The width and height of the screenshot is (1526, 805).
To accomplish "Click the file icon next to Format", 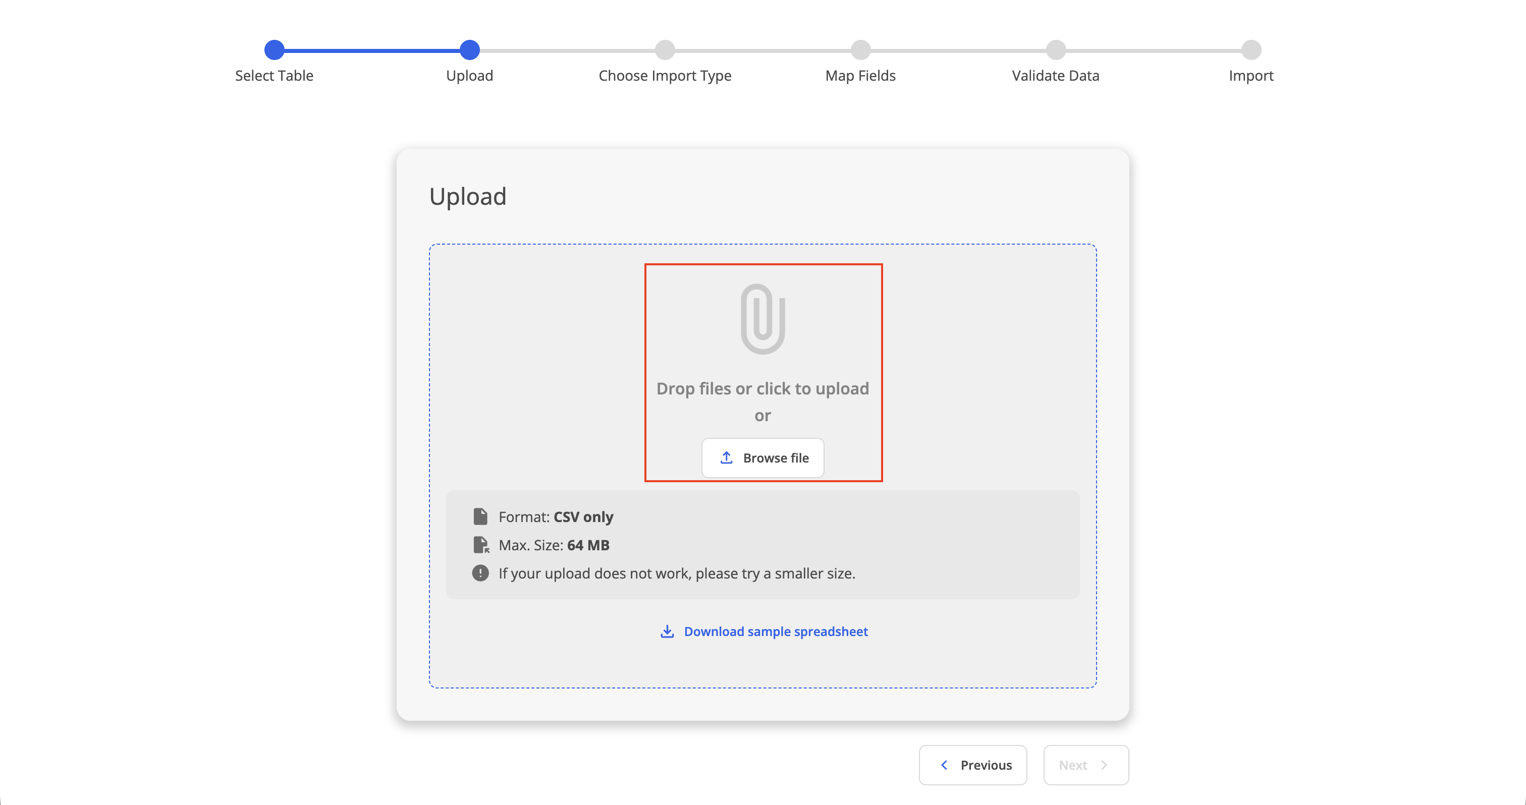I will coord(480,516).
